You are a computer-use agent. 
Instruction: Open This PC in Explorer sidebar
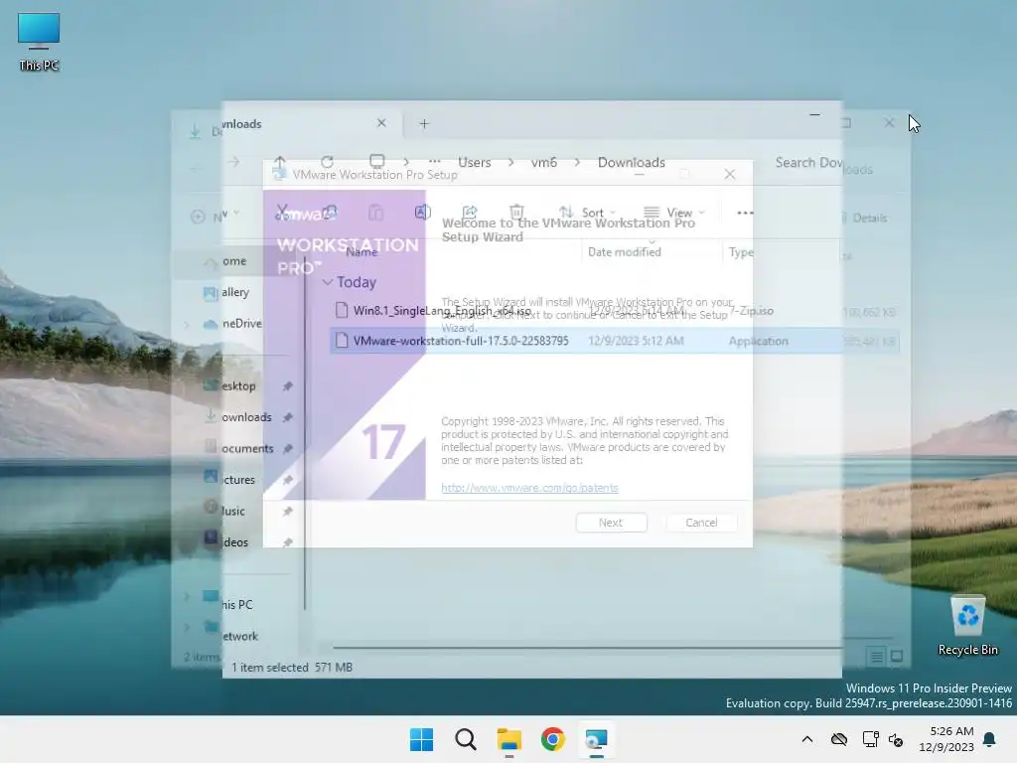[228, 605]
